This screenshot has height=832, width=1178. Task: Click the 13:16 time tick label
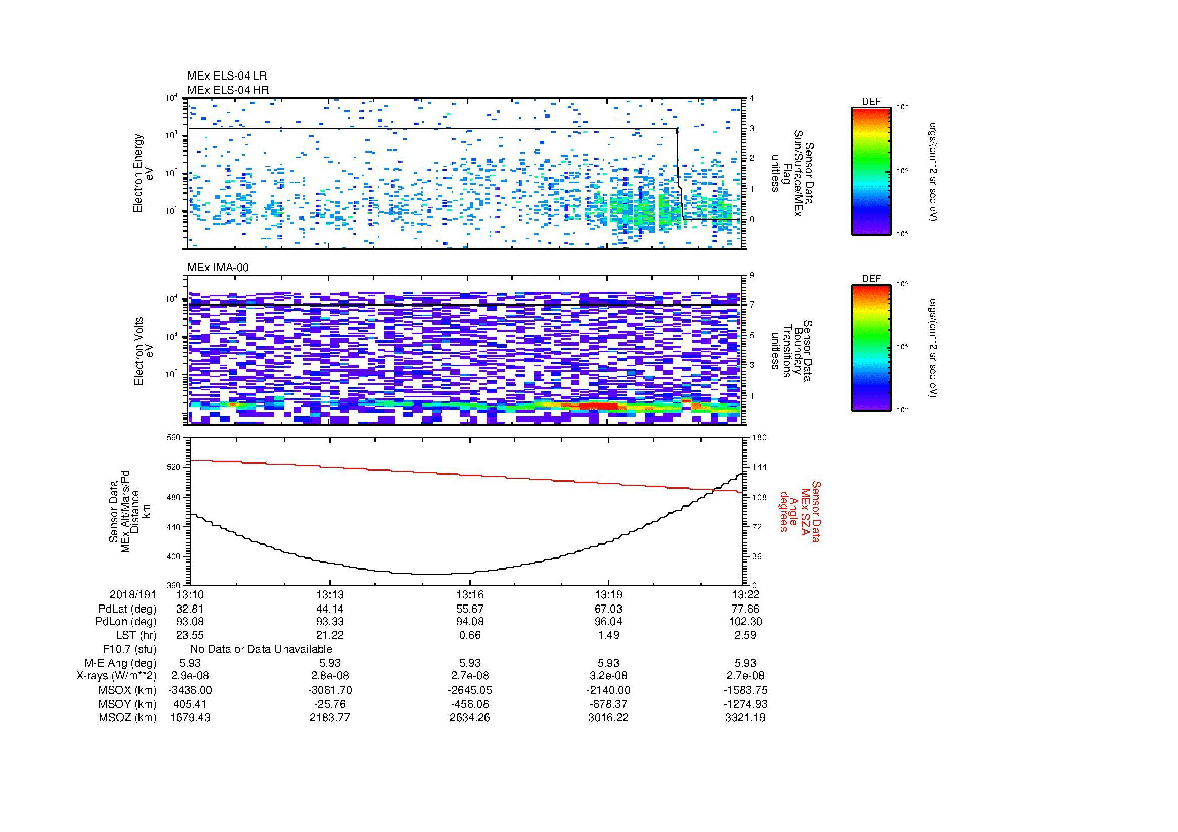tap(470, 594)
